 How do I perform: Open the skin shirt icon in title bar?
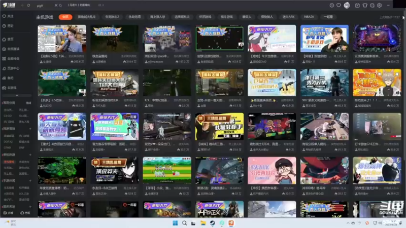[365, 5]
